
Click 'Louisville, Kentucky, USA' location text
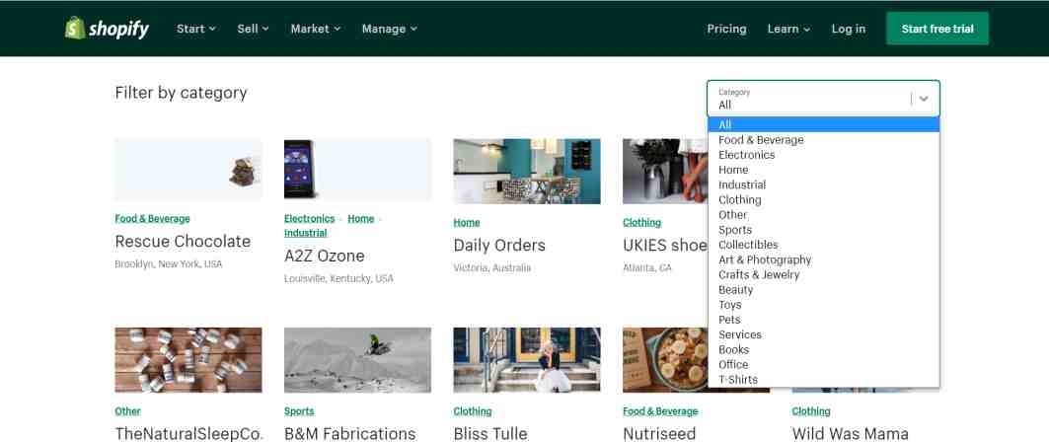click(338, 278)
